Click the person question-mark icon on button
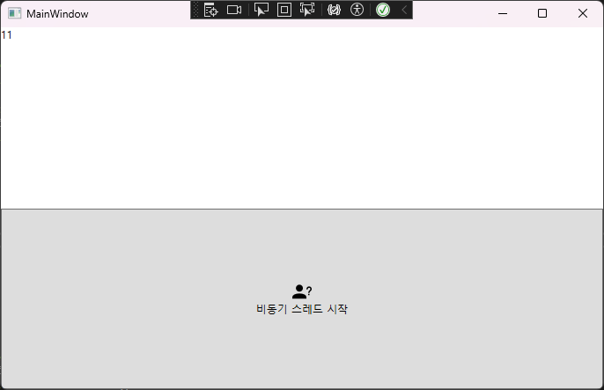Image resolution: width=604 pixels, height=390 pixels. pos(302,291)
